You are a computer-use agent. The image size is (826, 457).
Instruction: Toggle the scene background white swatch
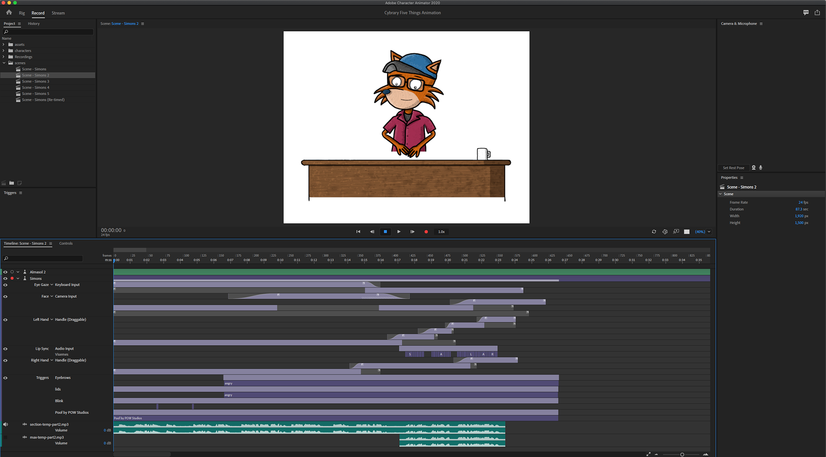(x=687, y=232)
